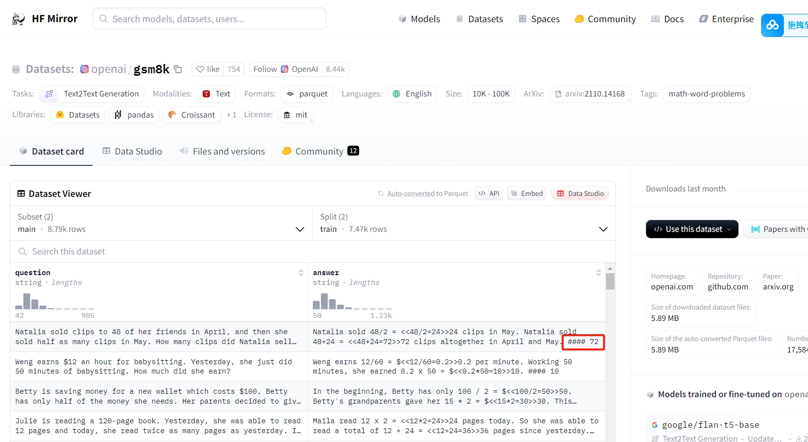Expand the Subset main dropdown

(x=161, y=223)
